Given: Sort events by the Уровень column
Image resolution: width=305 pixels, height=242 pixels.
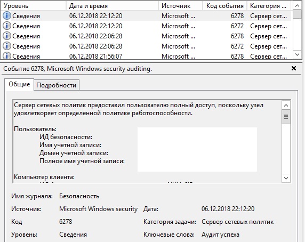Looking at the screenshot, I should pyautogui.click(x=33, y=6).
